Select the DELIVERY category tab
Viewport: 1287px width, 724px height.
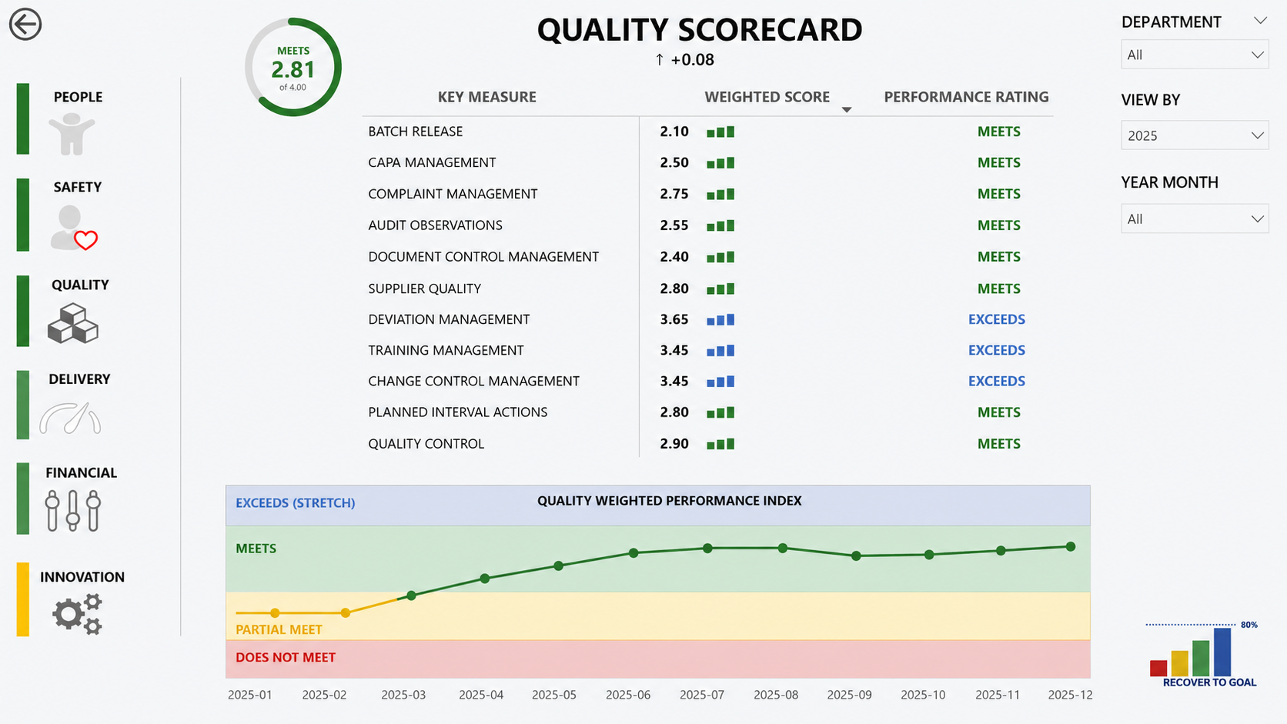(79, 379)
